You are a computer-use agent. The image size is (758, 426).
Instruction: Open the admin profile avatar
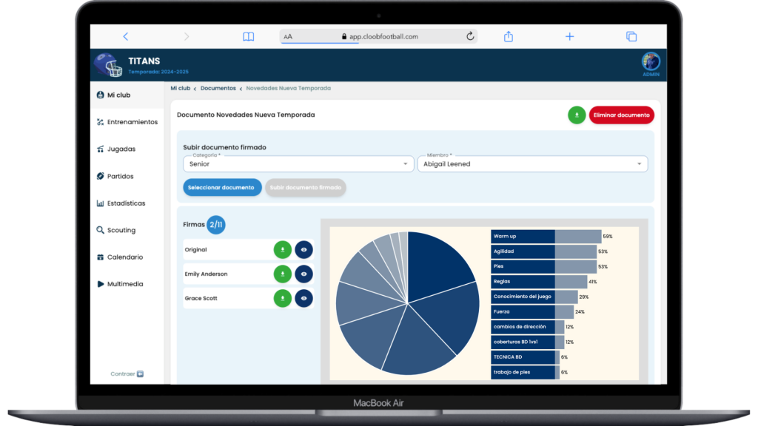coord(651,62)
